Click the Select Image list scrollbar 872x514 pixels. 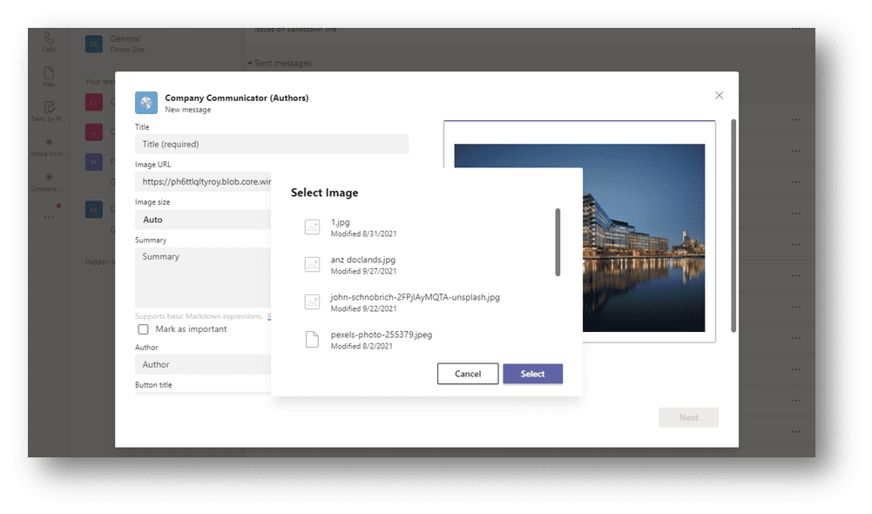(558, 242)
